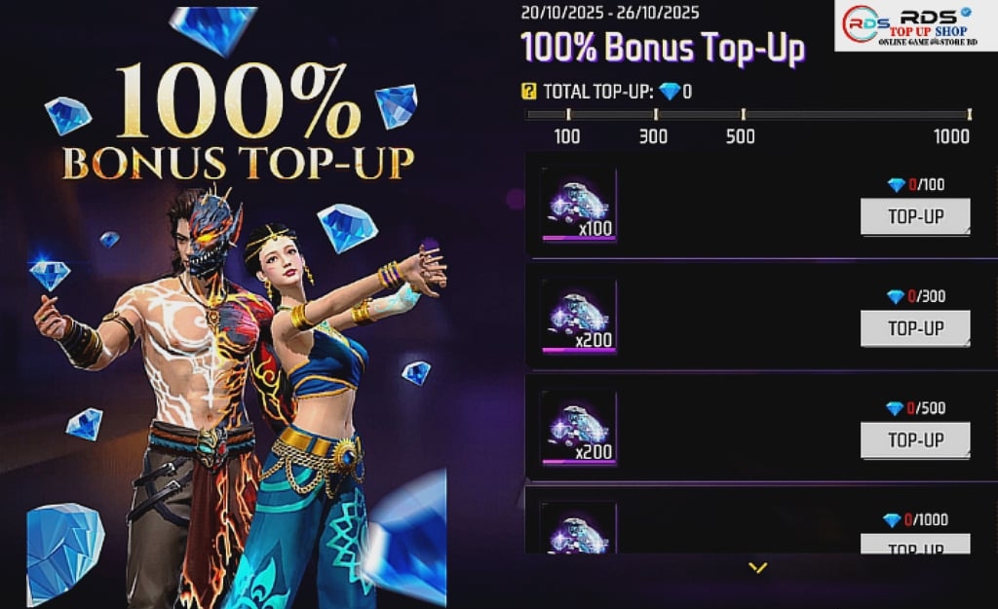Screen dimensions: 998x609
Task: Click the yellow question mark help icon
Action: point(528,91)
